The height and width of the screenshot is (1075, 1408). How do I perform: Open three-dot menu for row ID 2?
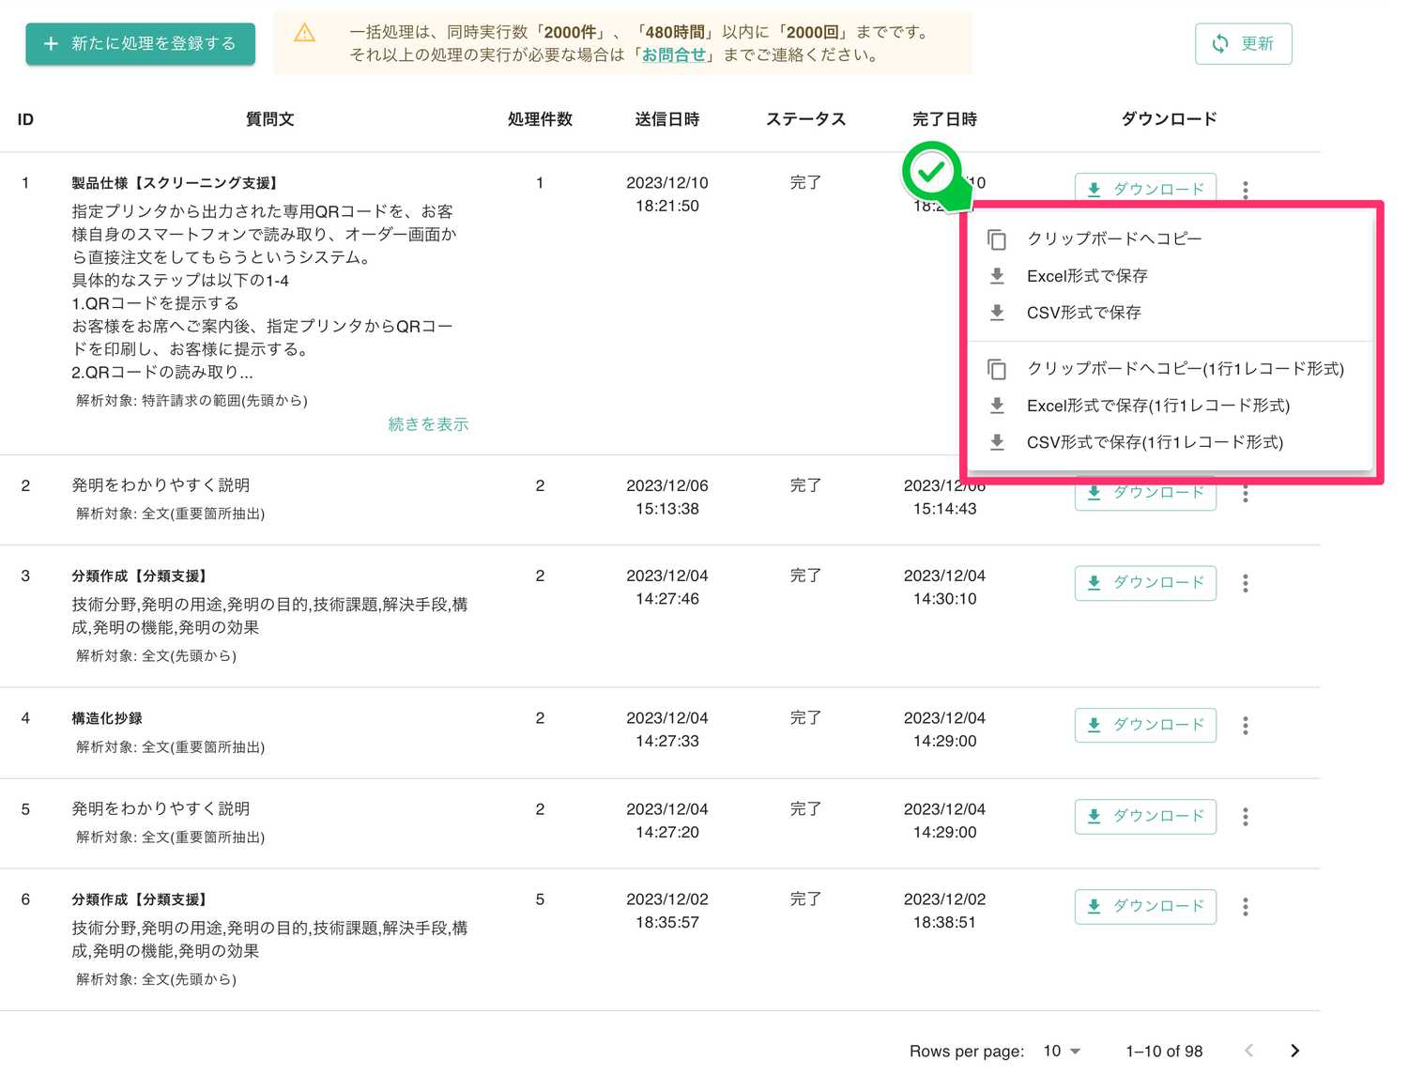[x=1246, y=494]
